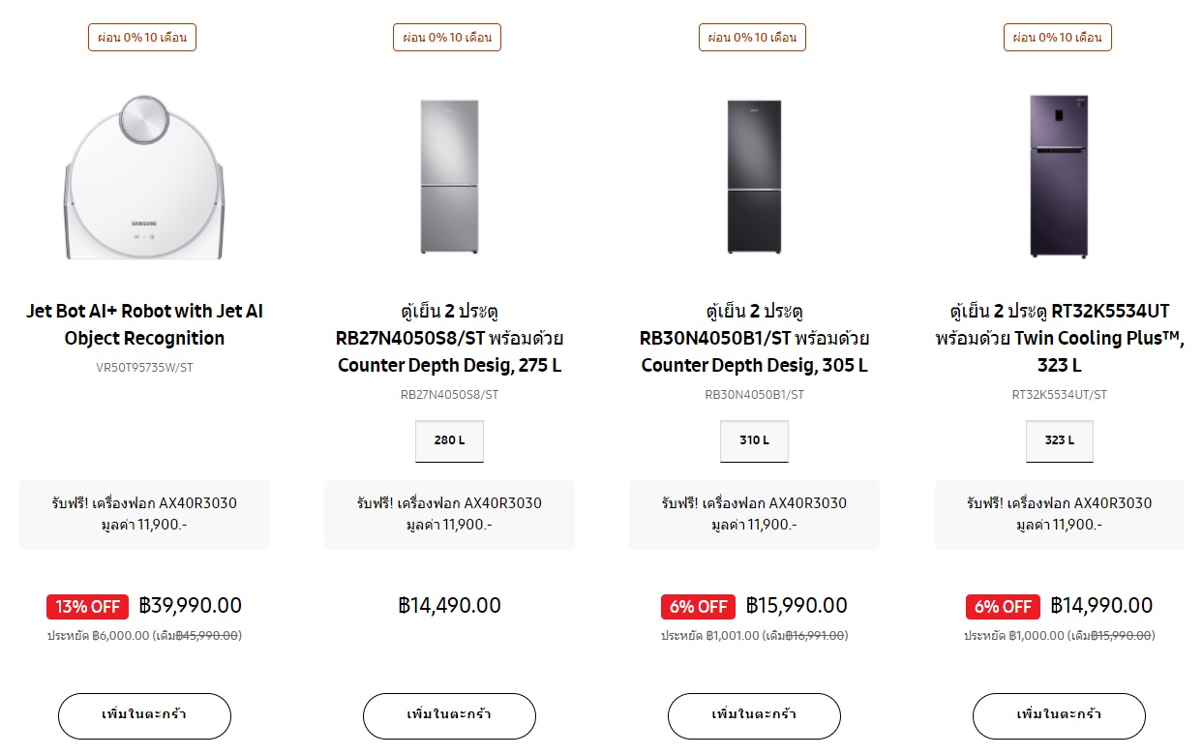Select the 310 L capacity option

754,440
